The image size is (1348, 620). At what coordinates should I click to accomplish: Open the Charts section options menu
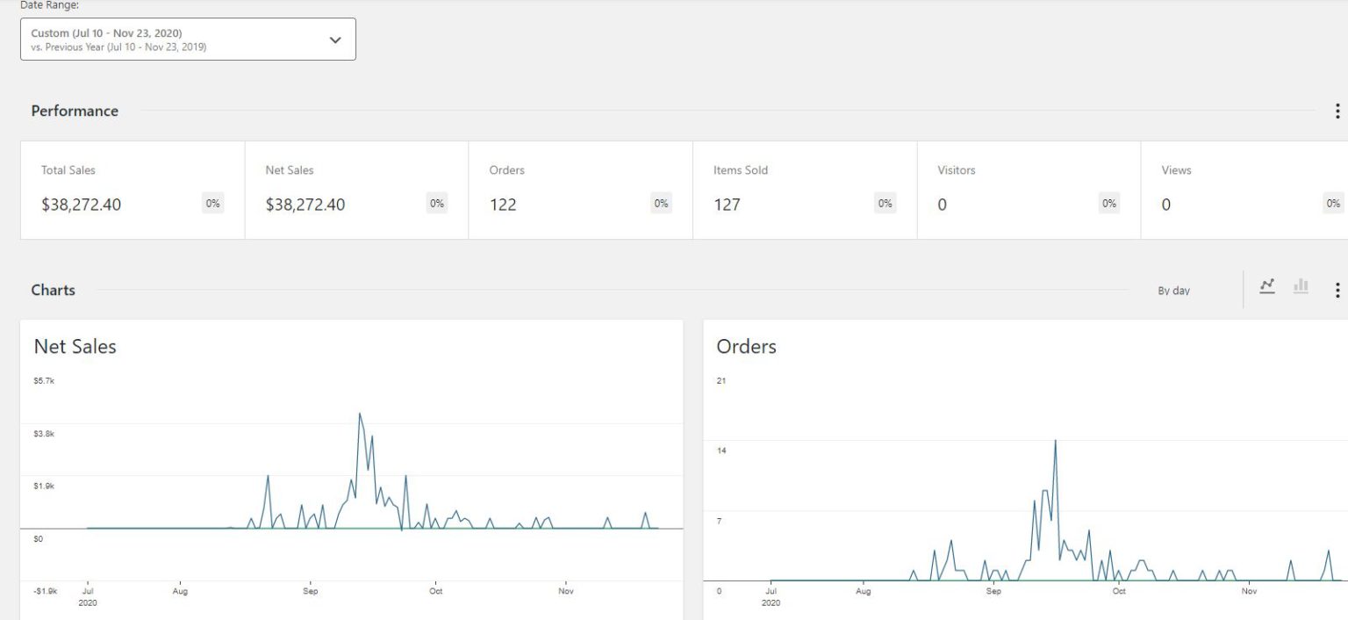(1337, 290)
